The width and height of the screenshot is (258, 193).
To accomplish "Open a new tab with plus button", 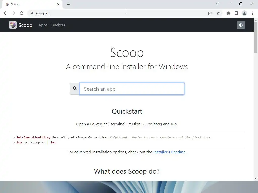I will (68, 4).
